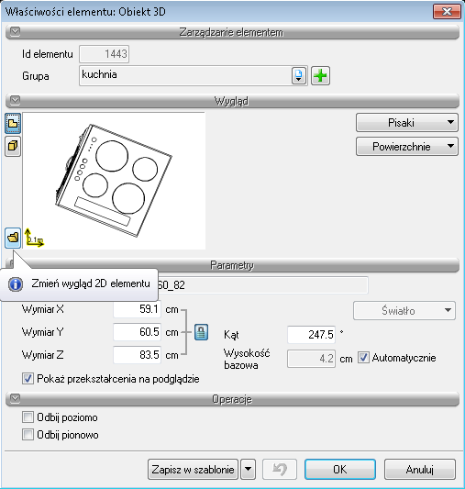
Task: Click the green plus add group icon
Action: click(x=320, y=76)
